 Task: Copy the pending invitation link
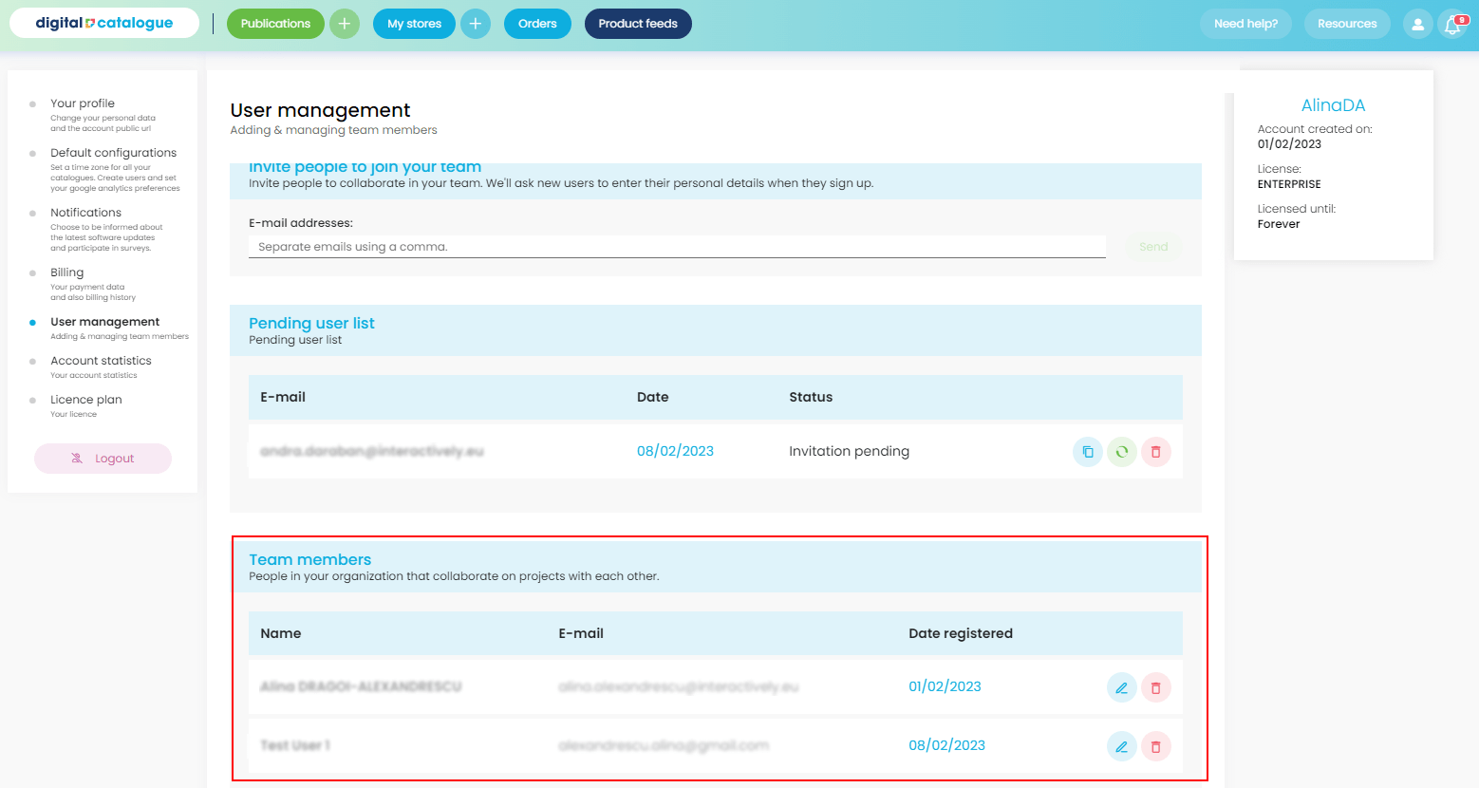[1087, 451]
